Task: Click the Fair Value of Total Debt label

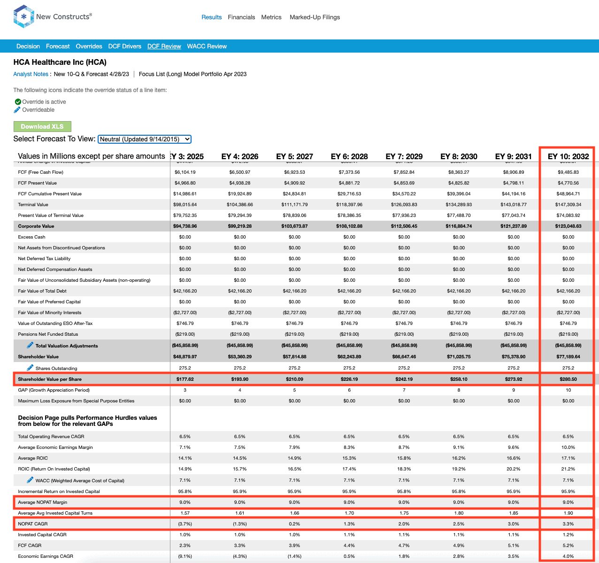Action: [42, 291]
